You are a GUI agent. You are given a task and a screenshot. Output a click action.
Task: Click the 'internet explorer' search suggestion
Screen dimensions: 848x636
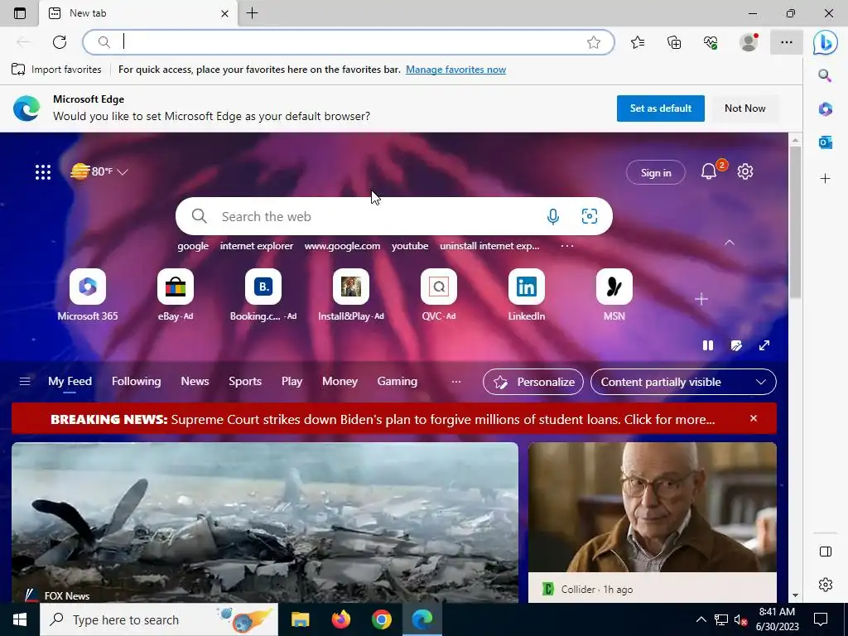tap(257, 246)
